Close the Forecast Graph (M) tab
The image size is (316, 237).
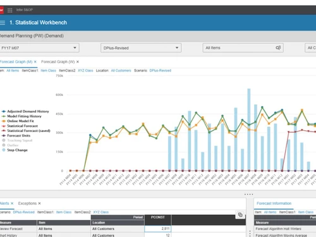[35, 62]
